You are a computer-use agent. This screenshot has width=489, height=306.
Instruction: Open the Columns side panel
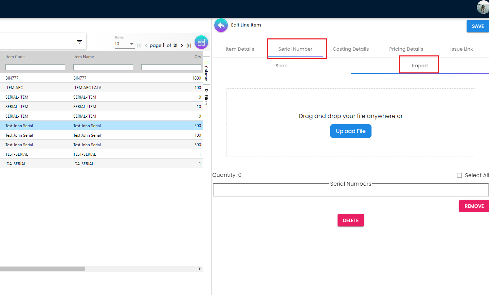[206, 71]
